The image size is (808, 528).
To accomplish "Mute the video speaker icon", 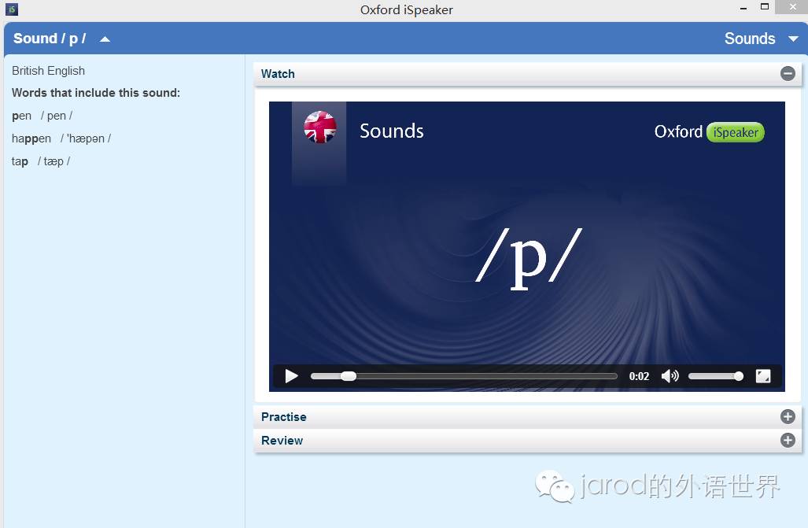I will pos(670,376).
